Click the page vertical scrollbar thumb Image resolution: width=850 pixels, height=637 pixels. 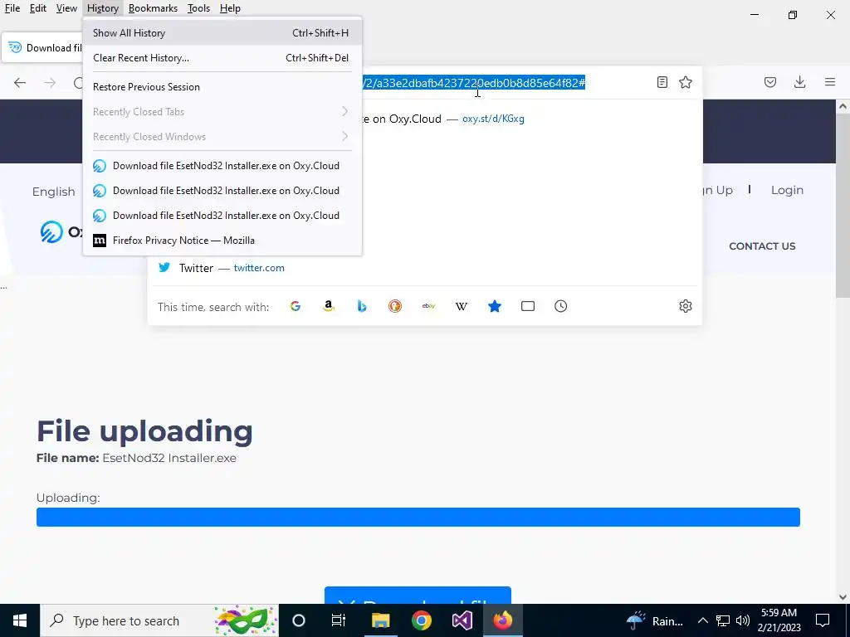click(x=843, y=206)
